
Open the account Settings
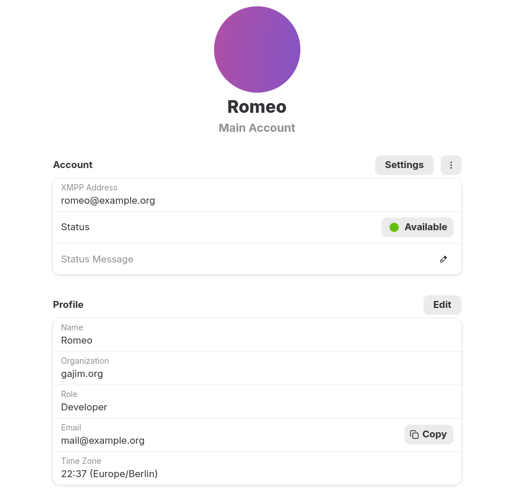(x=404, y=165)
